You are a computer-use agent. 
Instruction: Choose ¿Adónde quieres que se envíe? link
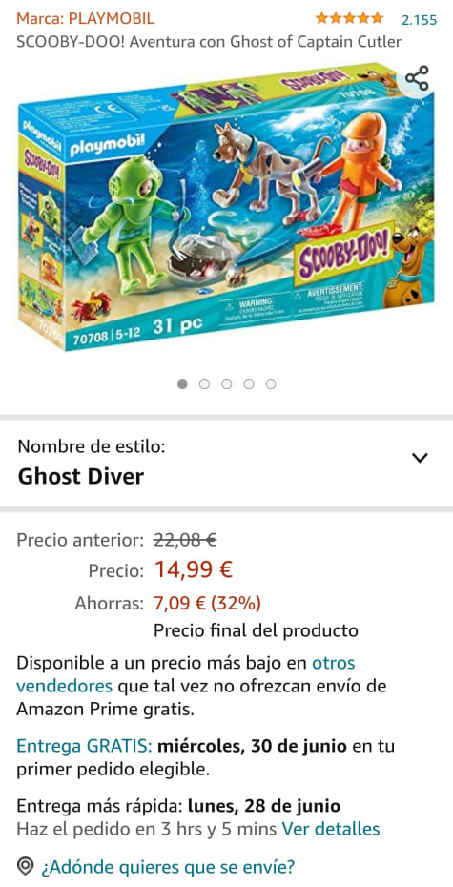coord(166,866)
